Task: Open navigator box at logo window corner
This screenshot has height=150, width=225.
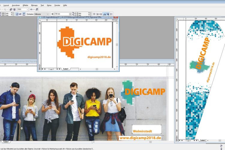Action: [117, 69]
